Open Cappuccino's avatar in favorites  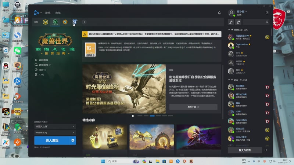pos(231,45)
